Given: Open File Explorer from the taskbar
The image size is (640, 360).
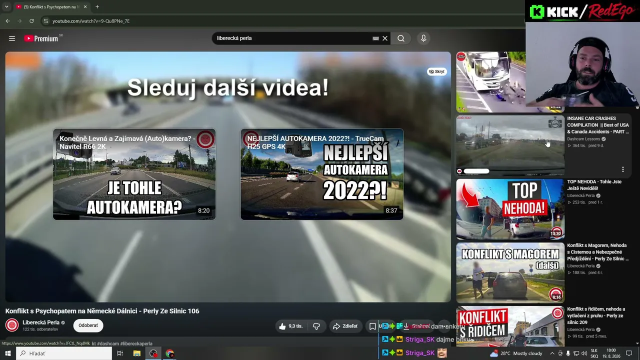Looking at the screenshot, I should pyautogui.click(x=136, y=353).
